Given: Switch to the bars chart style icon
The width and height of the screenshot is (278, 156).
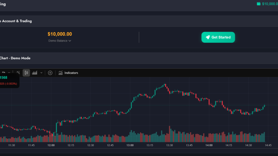Looking at the screenshot, I should pyautogui.click(x=18, y=73).
